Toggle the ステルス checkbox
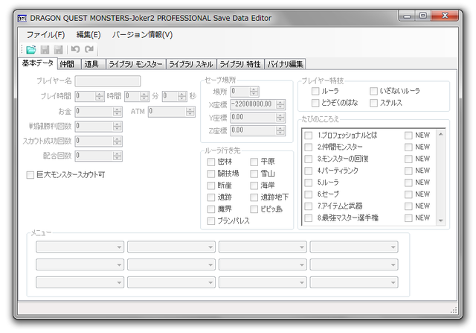 pyautogui.click(x=373, y=103)
